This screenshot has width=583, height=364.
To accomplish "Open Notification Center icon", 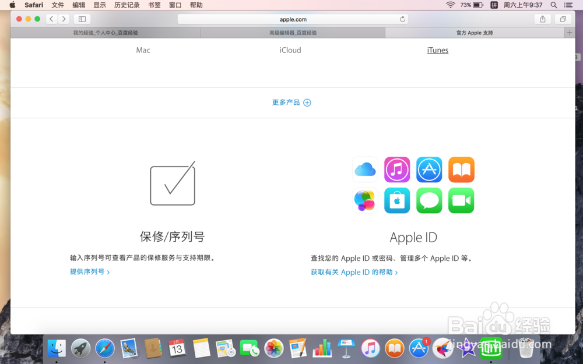I will click(x=568, y=5).
